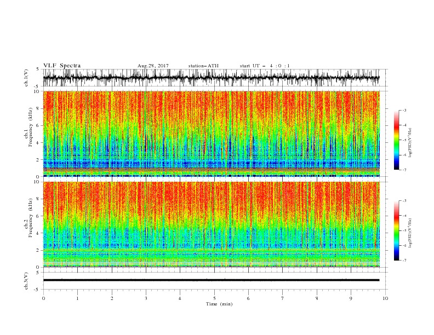Click the "5" voltage tick of ch.3(V)

click(x=38, y=272)
